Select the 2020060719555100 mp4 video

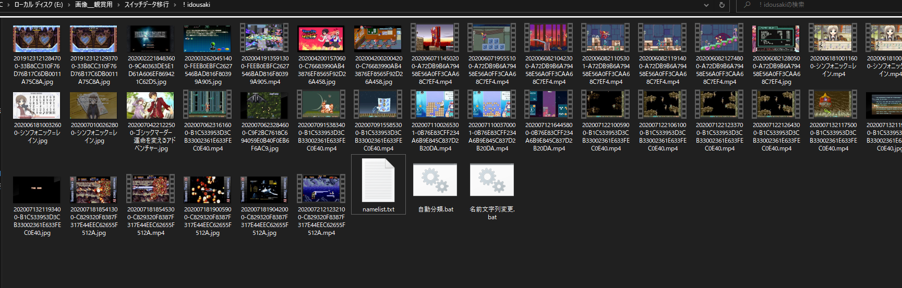492,39
